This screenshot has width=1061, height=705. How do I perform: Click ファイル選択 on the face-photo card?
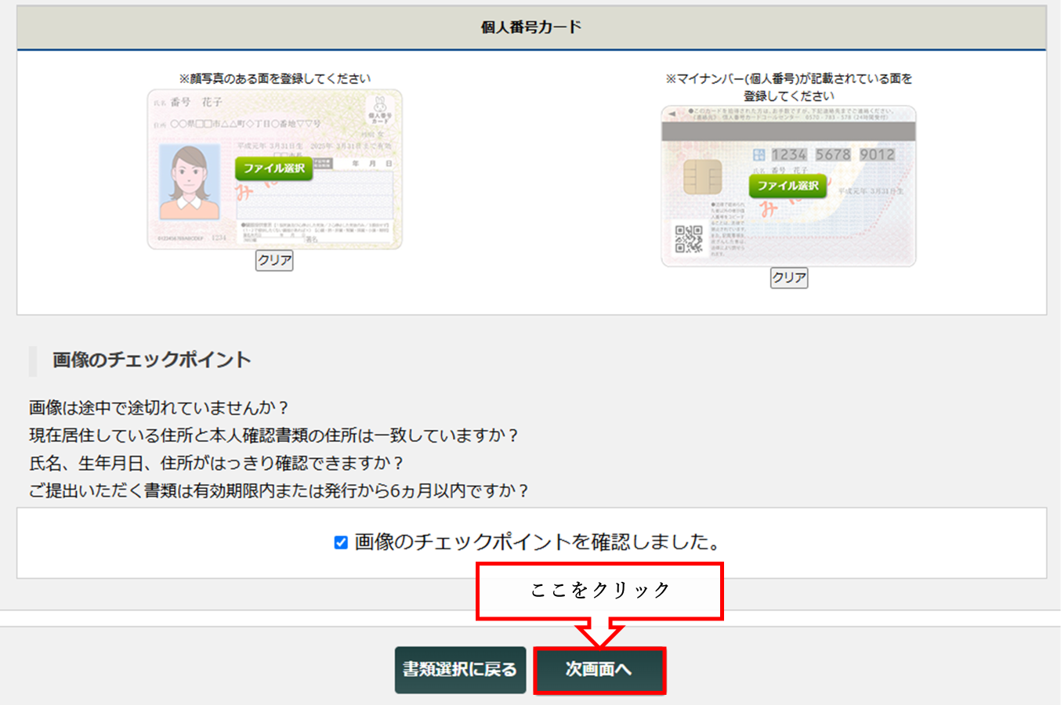[x=273, y=168]
